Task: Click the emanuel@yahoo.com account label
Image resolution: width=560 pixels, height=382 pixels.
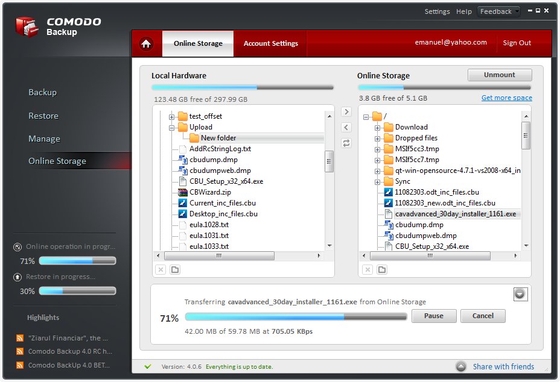Action: click(451, 42)
